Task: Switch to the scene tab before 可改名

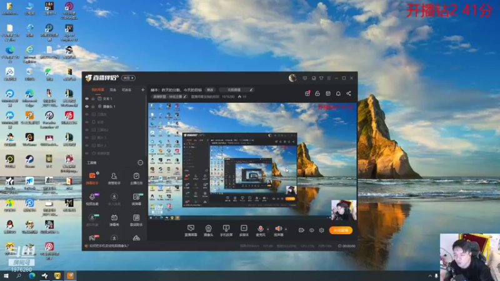Action: (113, 90)
